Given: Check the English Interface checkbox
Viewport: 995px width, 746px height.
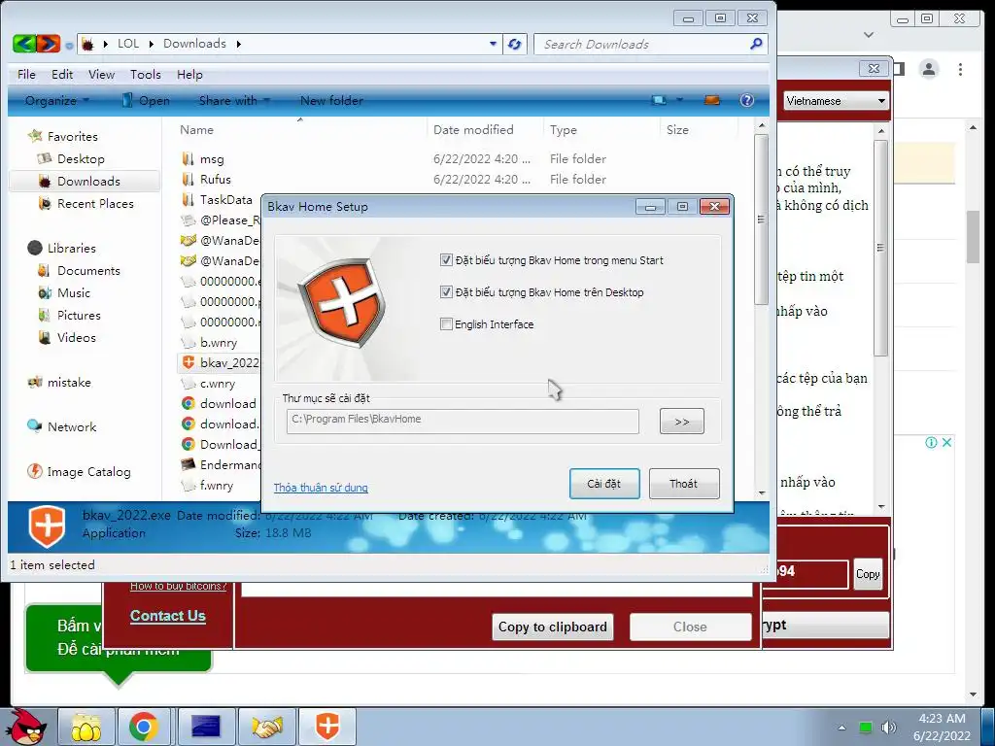Looking at the screenshot, I should [446, 324].
